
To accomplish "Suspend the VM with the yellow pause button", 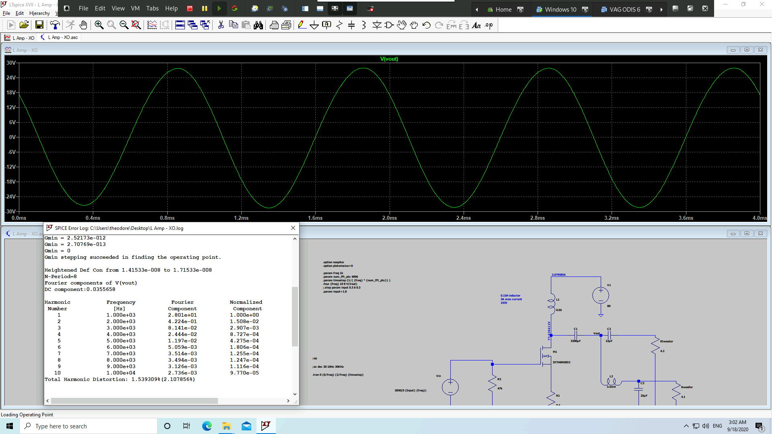I will [204, 8].
